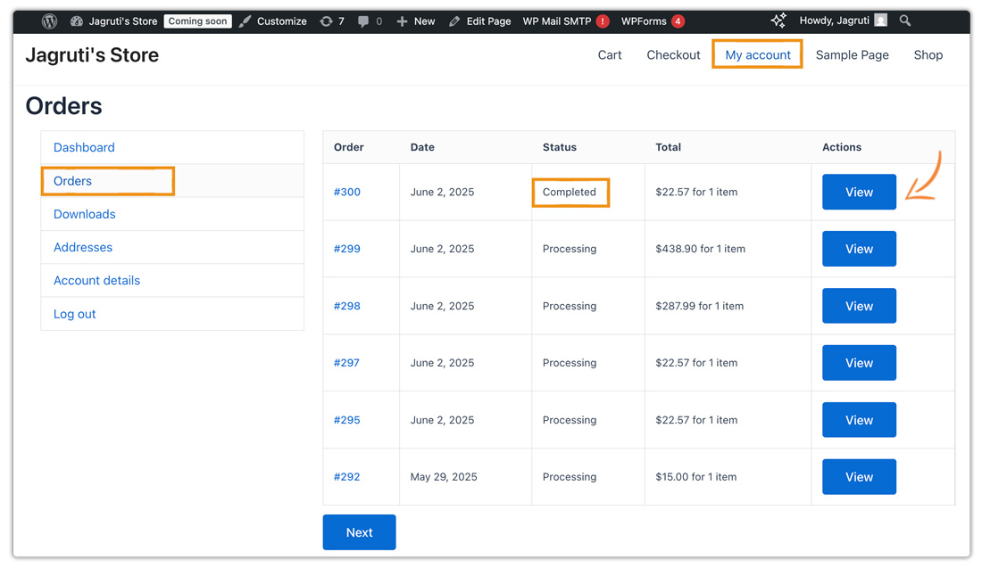This screenshot has width=982, height=568.
Task: Click the plus icon for New
Action: 402,21
